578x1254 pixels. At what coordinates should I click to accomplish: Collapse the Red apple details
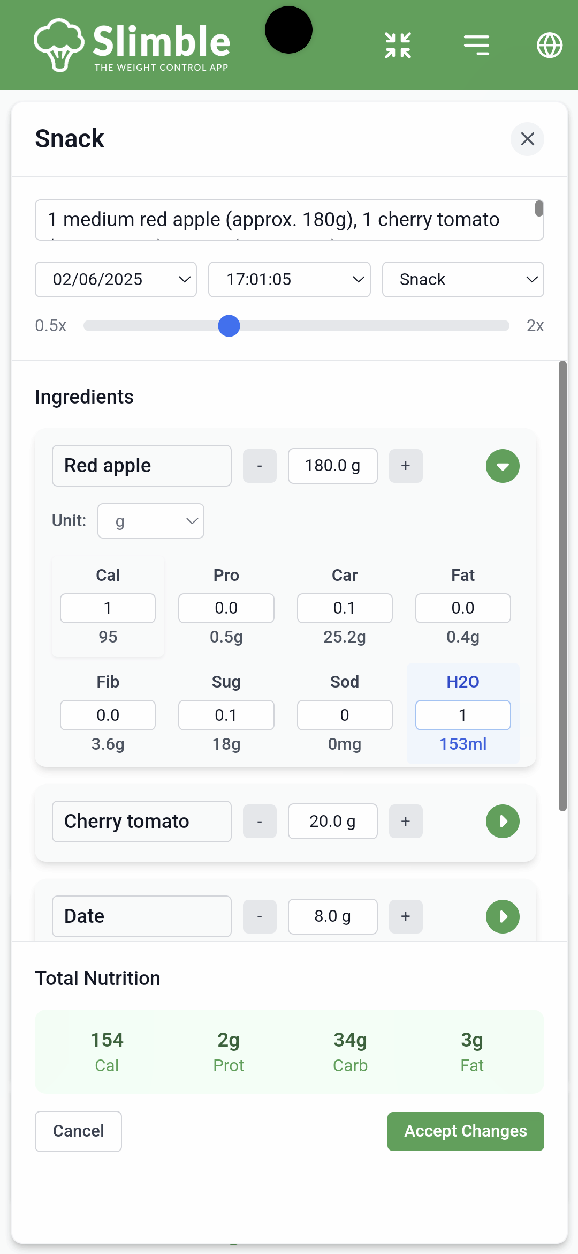[x=503, y=466]
